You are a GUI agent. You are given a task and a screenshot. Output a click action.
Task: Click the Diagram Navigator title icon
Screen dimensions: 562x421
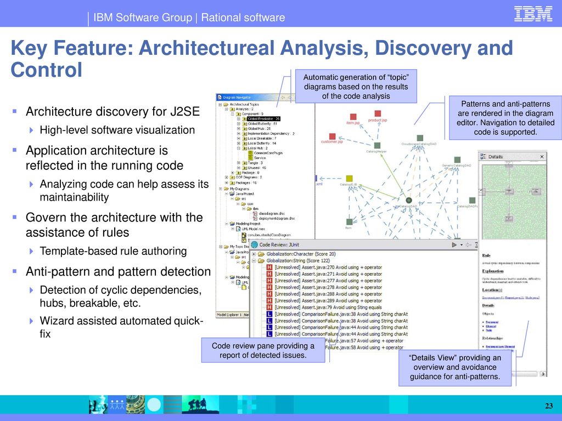click(220, 98)
